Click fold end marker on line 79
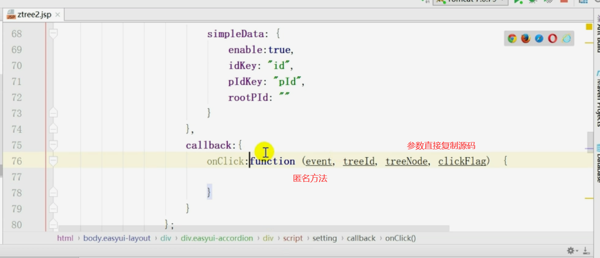 point(53,209)
